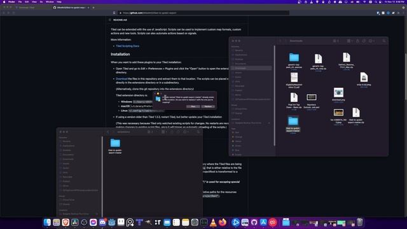Open the Help menu in menu bar

[59, 2]
